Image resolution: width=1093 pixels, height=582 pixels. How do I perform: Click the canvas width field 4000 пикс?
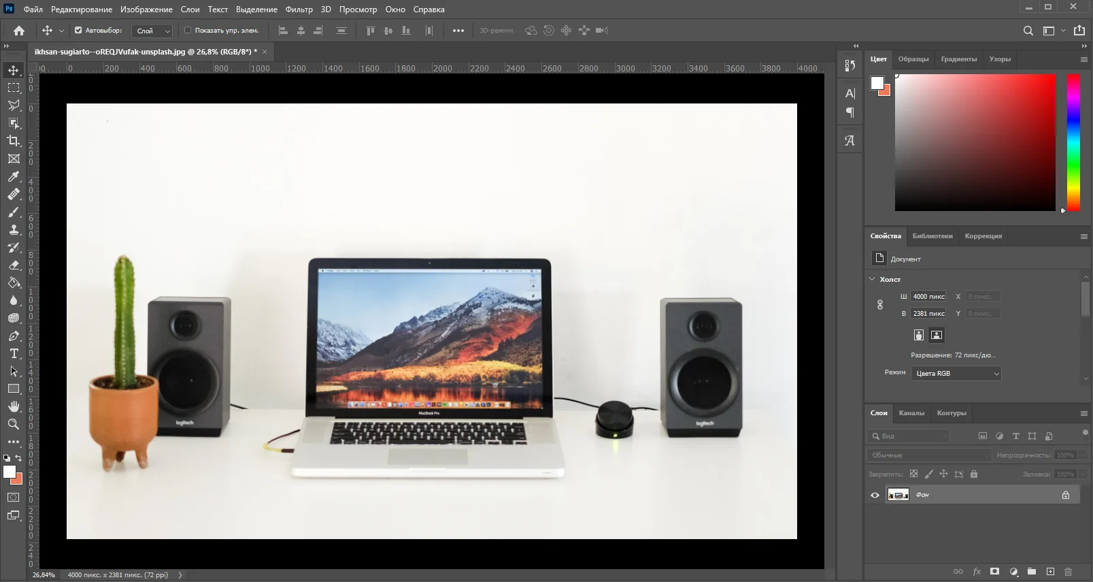click(928, 297)
